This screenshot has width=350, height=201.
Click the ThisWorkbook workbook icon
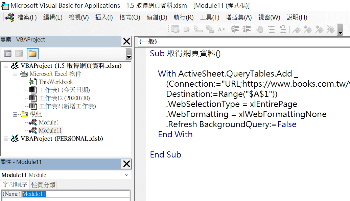tap(33, 82)
